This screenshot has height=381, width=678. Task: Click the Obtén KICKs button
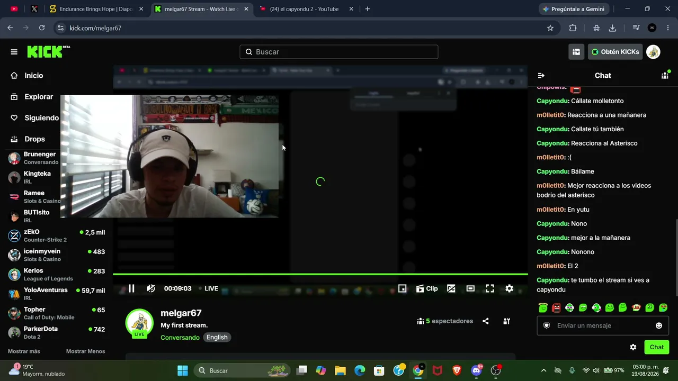615,52
